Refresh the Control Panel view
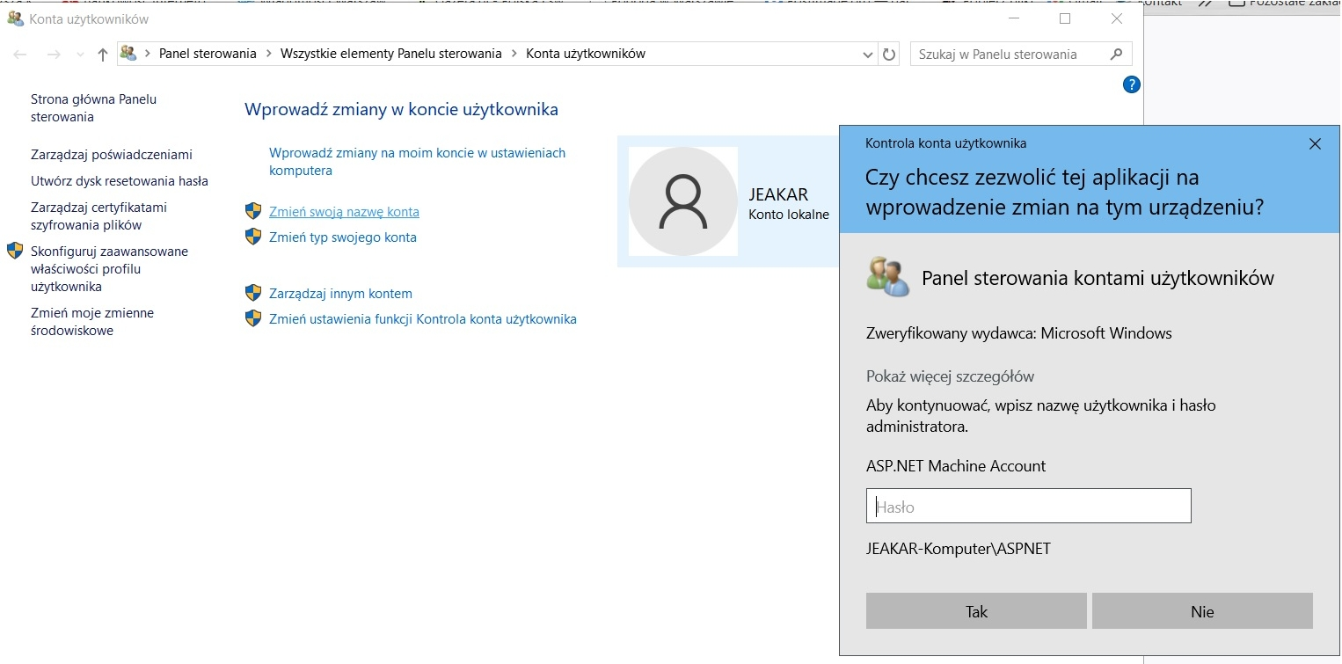 tap(889, 55)
